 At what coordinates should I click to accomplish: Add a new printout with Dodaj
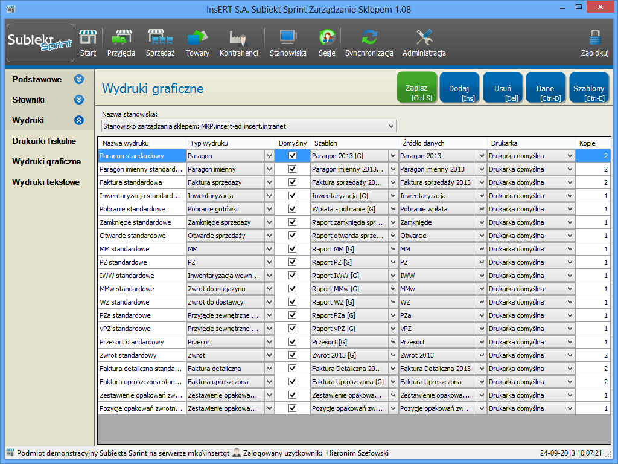pos(459,88)
